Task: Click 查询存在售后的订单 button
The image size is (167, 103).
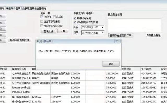Action: click(121, 36)
